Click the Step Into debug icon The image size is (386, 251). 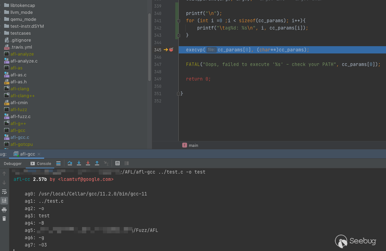click(79, 163)
